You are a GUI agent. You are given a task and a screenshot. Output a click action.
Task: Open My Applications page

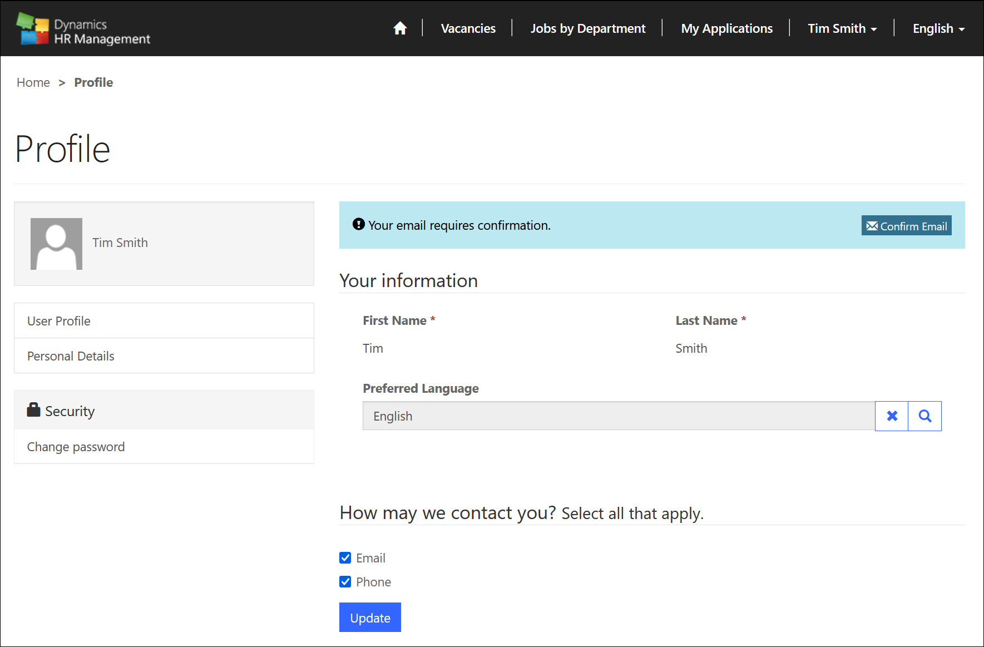(726, 28)
